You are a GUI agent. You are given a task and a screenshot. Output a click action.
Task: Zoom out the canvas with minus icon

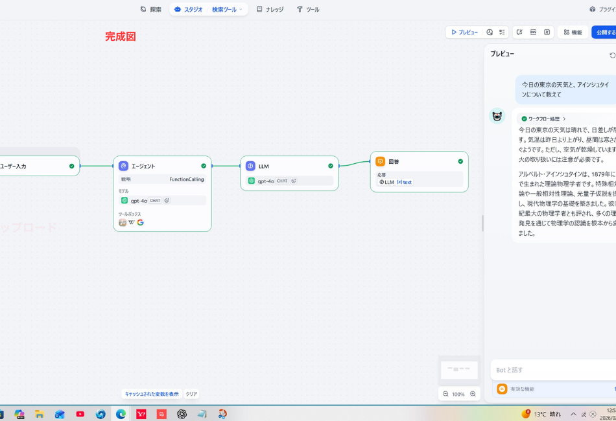click(x=445, y=394)
